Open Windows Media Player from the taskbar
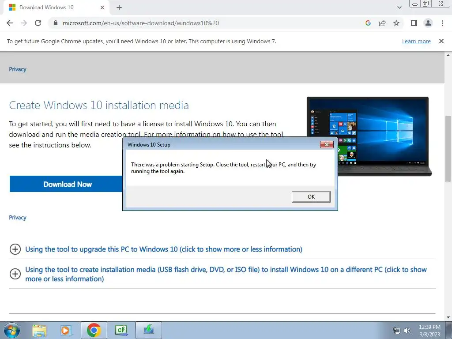This screenshot has height=339, width=452. 66,330
